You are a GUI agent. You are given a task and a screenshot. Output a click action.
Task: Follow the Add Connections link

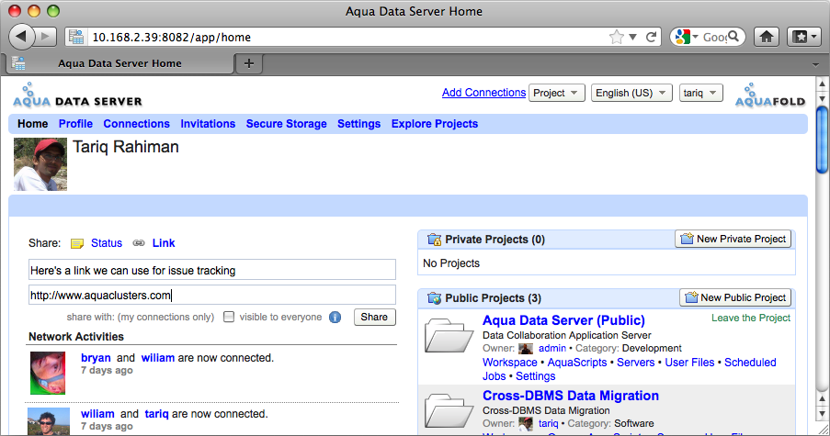click(483, 93)
